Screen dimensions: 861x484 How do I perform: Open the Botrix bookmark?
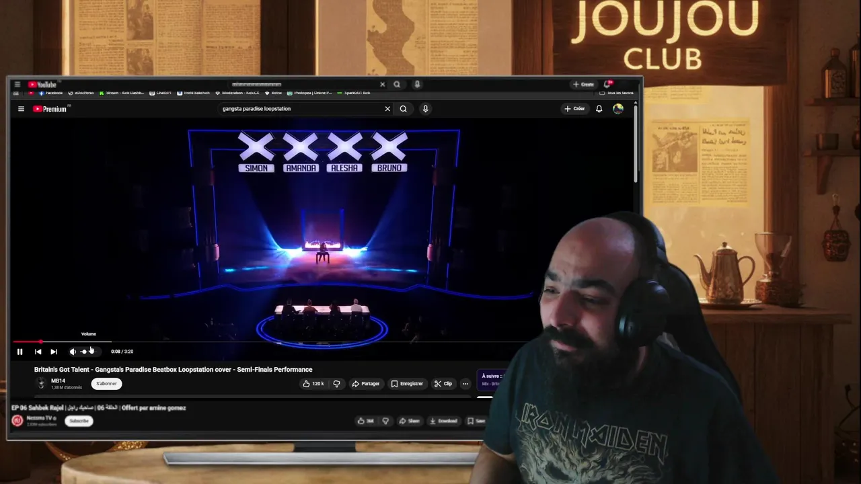pyautogui.click(x=274, y=93)
